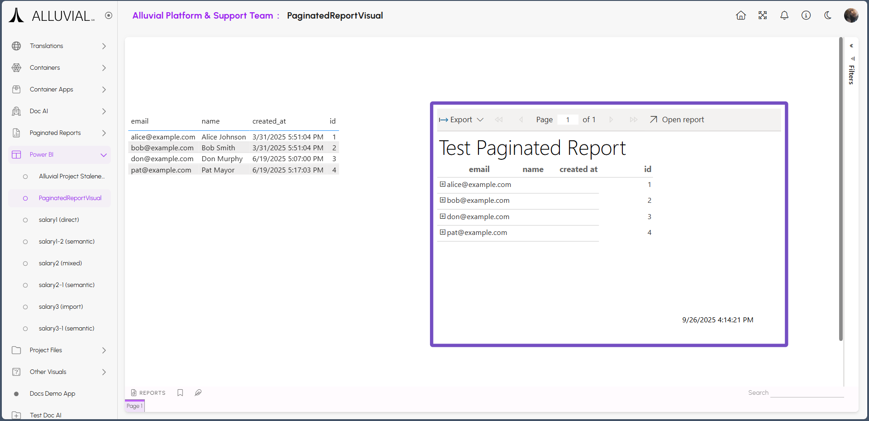Expand the alice@example.com row
The height and width of the screenshot is (421, 869).
443,184
